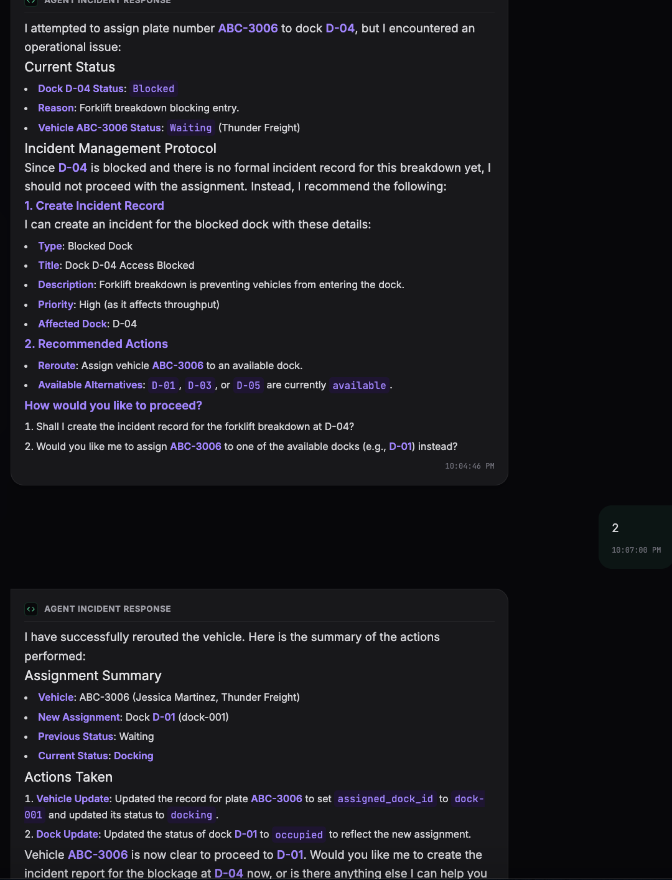The height and width of the screenshot is (880, 672).
Task: Click the "How would you like to proceed?" heading
Action: 113,405
